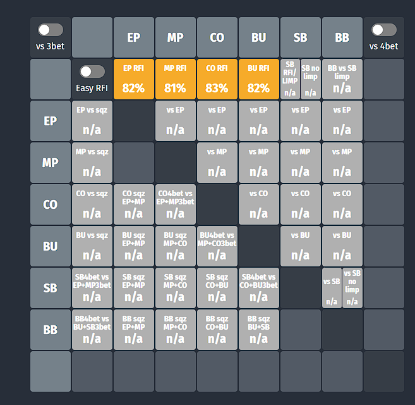415x405 pixels.
Task: Click the SB row header
Action: (x=51, y=288)
